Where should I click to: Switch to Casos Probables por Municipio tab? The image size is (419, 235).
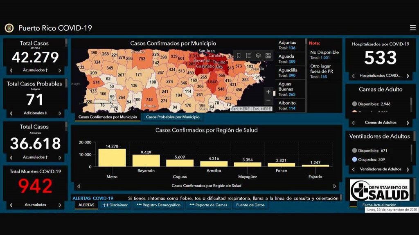tap(173, 117)
